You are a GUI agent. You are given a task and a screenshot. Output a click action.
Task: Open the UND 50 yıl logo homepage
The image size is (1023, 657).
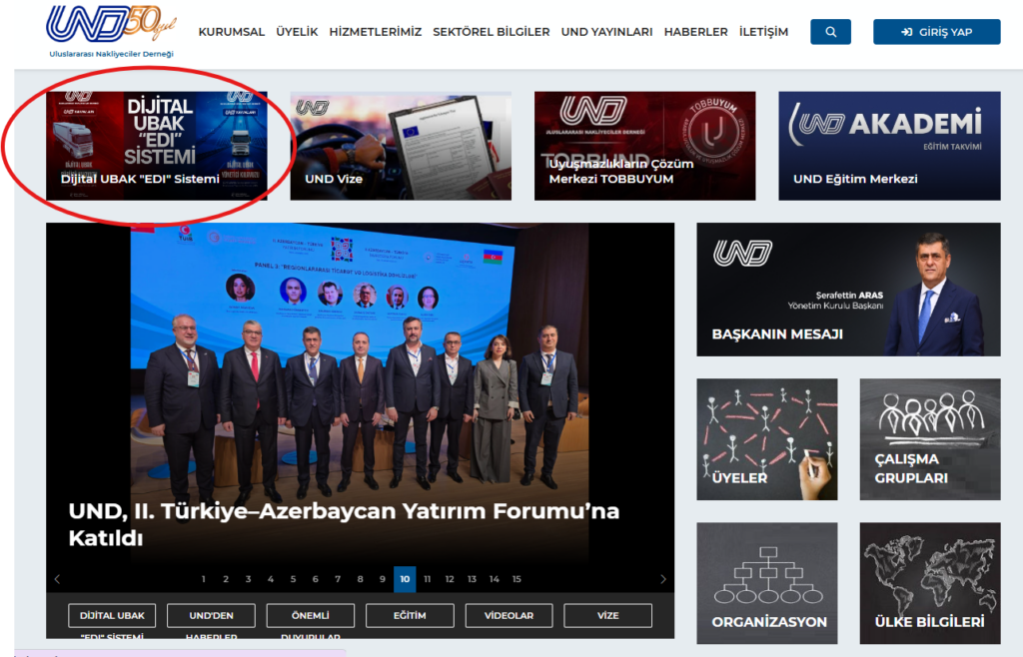112,31
